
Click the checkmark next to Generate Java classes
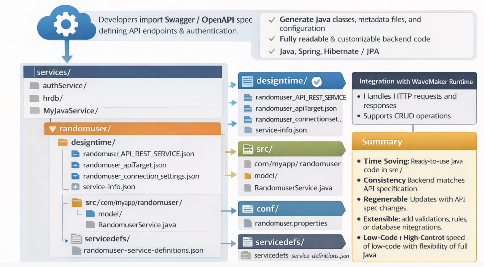(272, 20)
